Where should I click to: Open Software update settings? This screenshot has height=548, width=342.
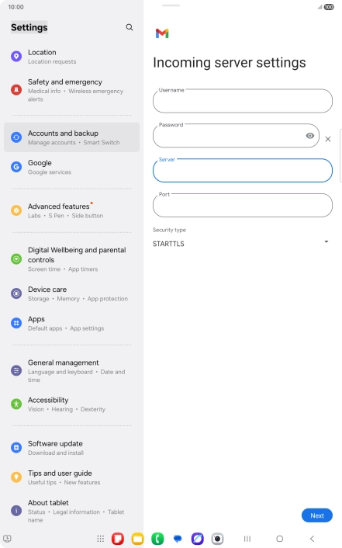click(x=71, y=448)
